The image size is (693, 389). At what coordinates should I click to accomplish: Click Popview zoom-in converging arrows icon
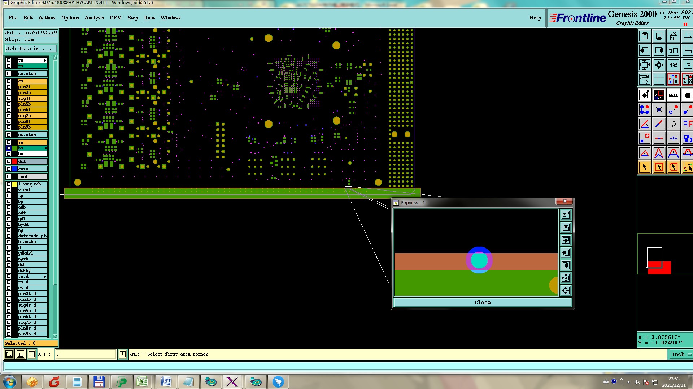click(x=566, y=278)
